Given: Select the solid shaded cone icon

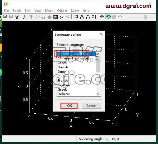Looking at the screenshot, I should pyautogui.click(x=50, y=17).
